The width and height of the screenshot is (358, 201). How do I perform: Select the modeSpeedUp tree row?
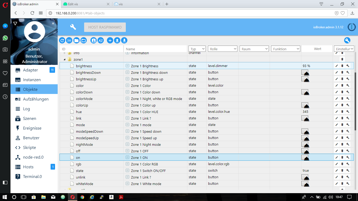(206, 138)
